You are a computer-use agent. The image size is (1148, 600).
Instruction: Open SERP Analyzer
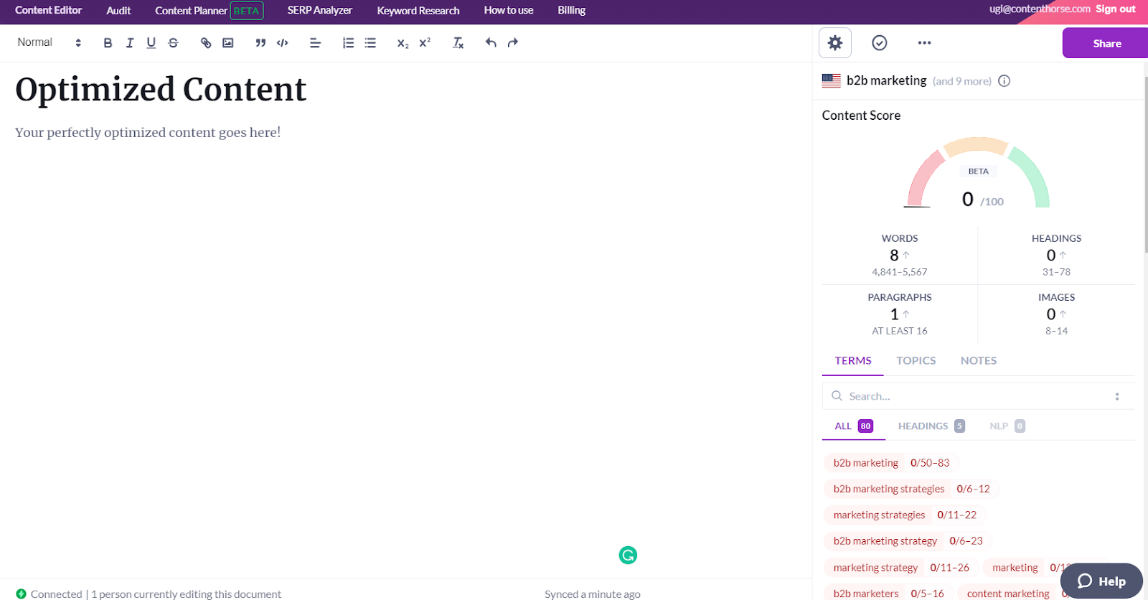pyautogui.click(x=320, y=10)
